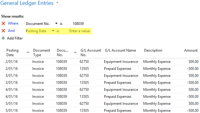Image resolution: width=200 pixels, height=113 pixels.
Task: Open the General Ledger Entries title dropdown arrow
Action: pyautogui.click(x=57, y=2)
